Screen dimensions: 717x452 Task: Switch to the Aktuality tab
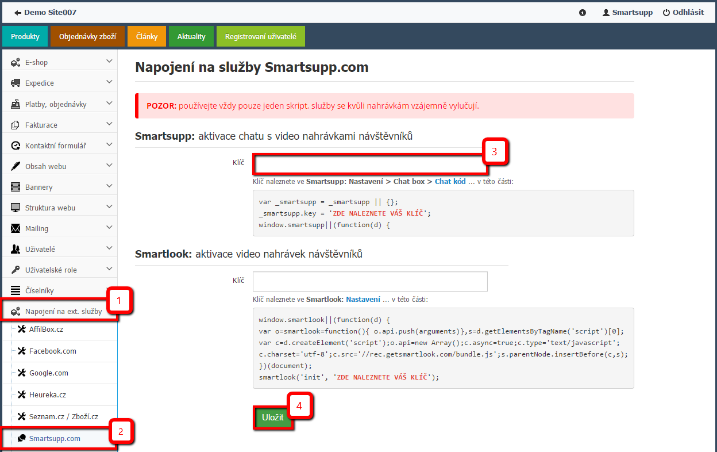(191, 36)
